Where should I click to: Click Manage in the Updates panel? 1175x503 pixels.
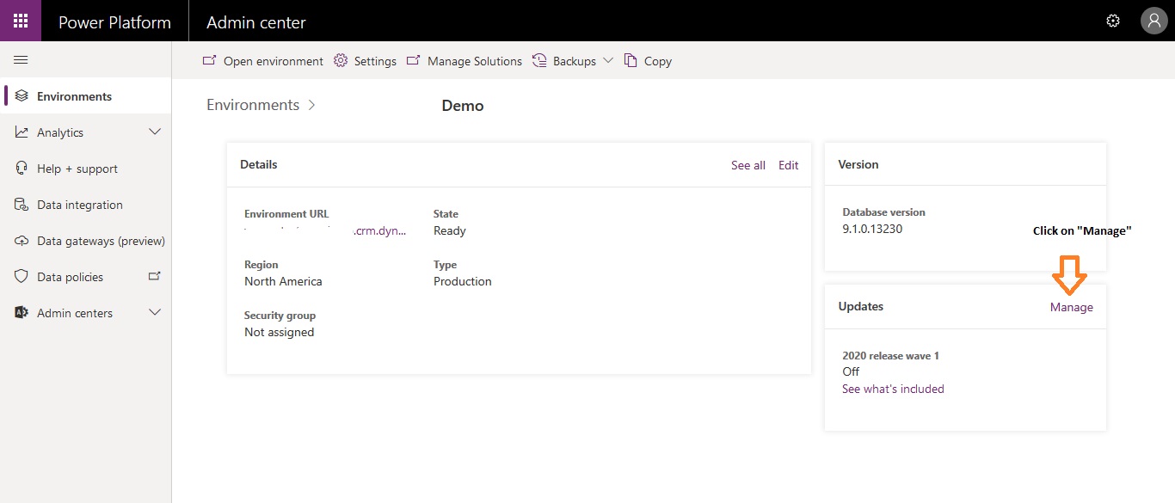[1071, 306]
